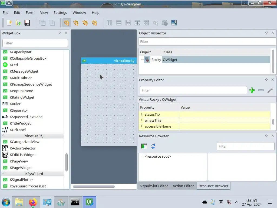Open the File menu
The height and width of the screenshot is (208, 277).
coord(5,12)
